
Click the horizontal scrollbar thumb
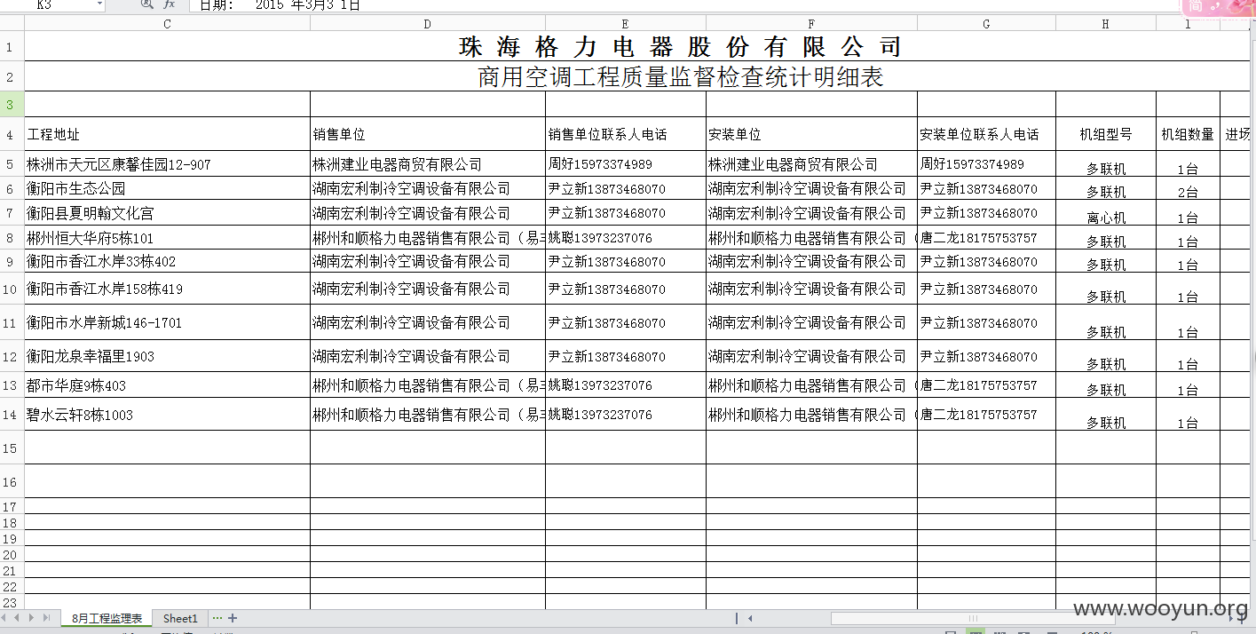pyautogui.click(x=973, y=618)
